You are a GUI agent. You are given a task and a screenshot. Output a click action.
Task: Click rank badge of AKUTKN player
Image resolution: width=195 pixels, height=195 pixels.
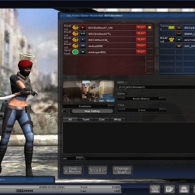point(179,40)
